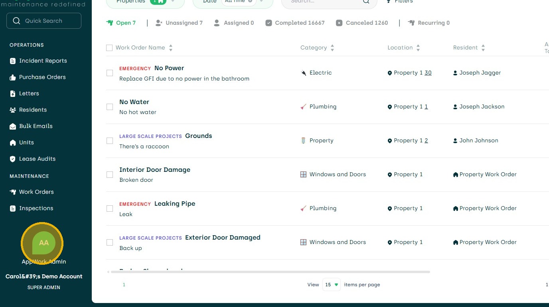
Task: Click the Electric plug icon in No Power row
Action: tap(304, 73)
